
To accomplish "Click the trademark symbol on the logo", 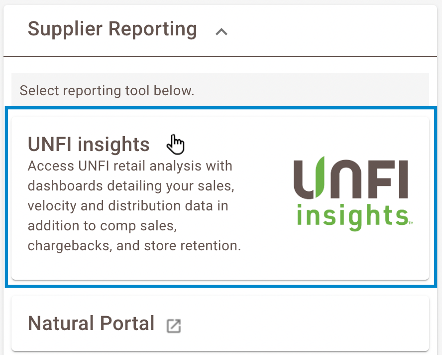I will point(411,222).
